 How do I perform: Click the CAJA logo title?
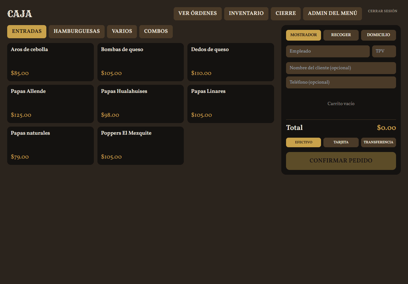(x=20, y=14)
